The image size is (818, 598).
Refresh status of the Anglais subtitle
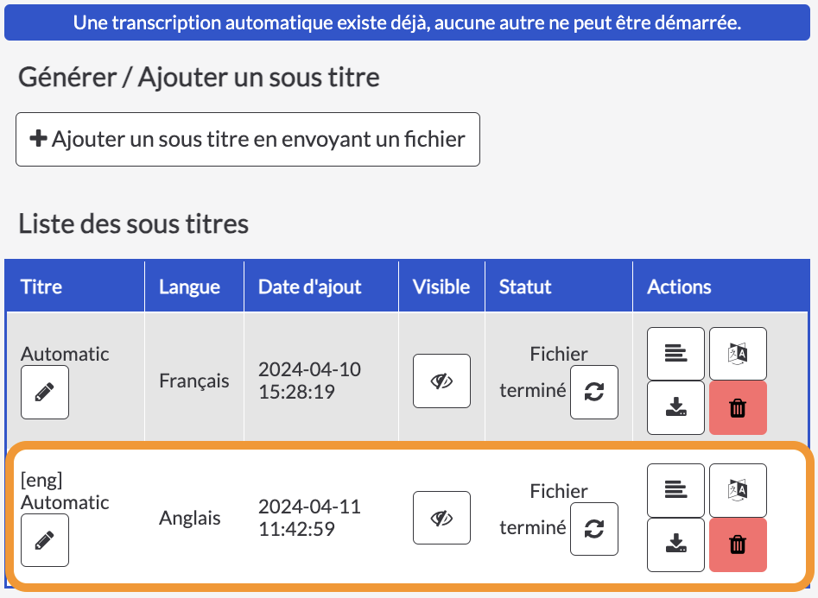tap(594, 529)
